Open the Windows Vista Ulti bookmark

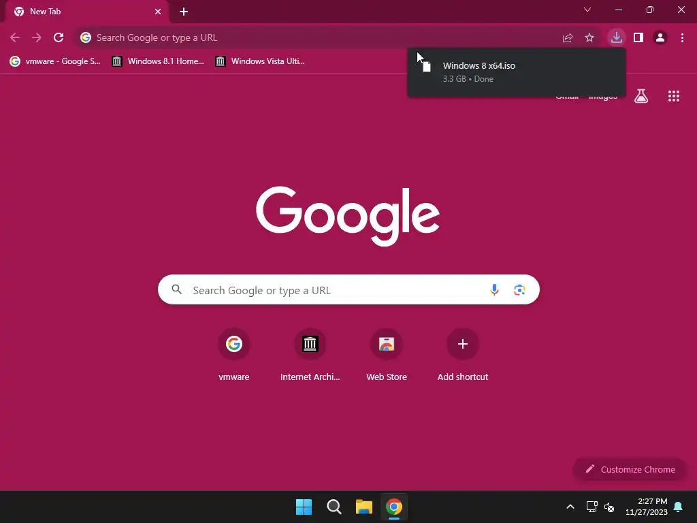click(260, 61)
